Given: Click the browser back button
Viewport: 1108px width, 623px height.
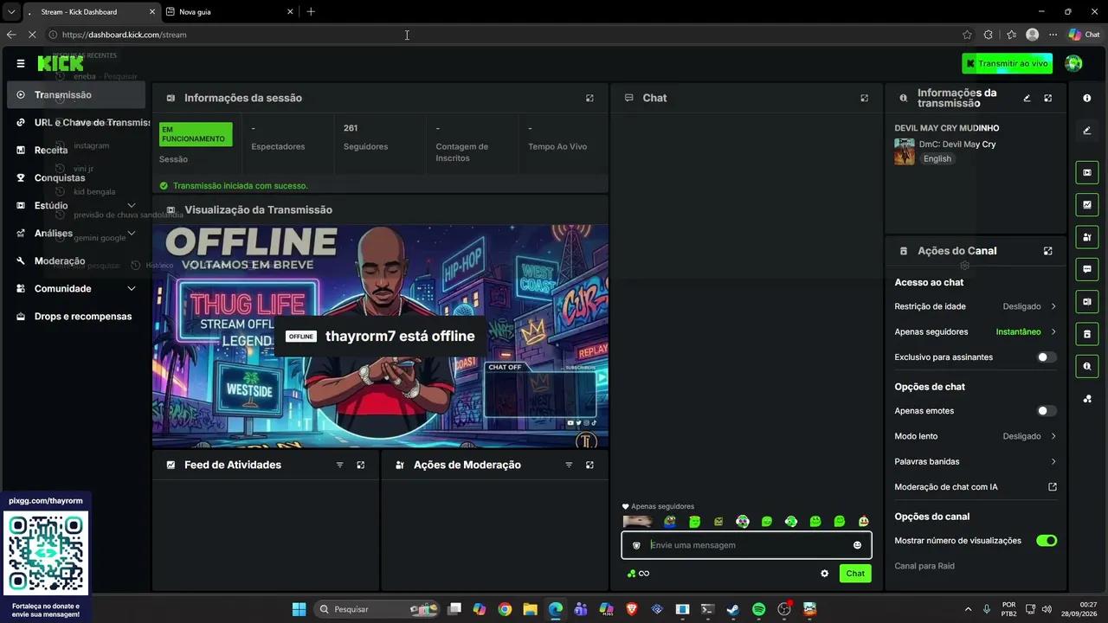Looking at the screenshot, I should click(x=11, y=35).
